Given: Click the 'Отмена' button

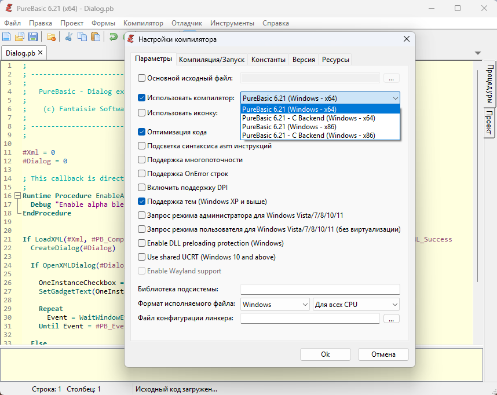Looking at the screenshot, I should click(x=383, y=354).
